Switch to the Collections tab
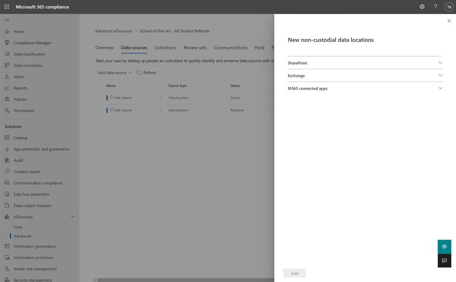This screenshot has width=456, height=282. click(166, 48)
